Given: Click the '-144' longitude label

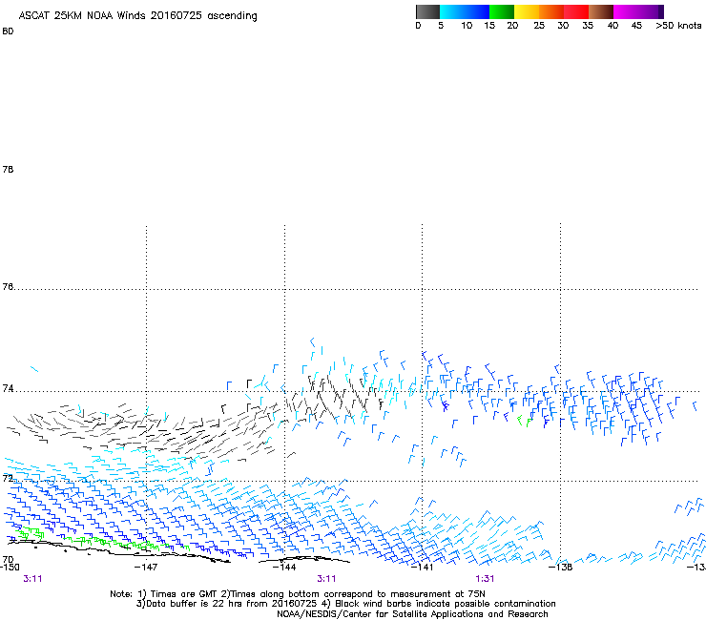Looking at the screenshot, I should click(x=284, y=567).
